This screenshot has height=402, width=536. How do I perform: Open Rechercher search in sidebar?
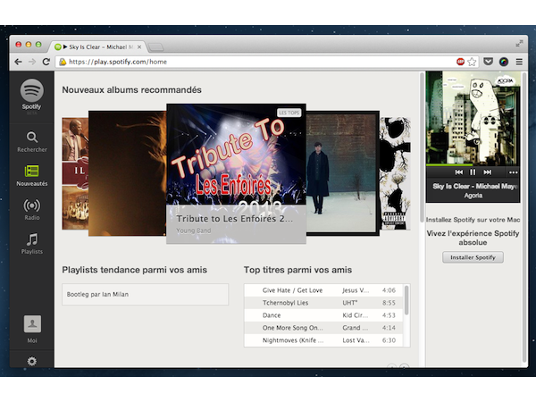click(32, 142)
